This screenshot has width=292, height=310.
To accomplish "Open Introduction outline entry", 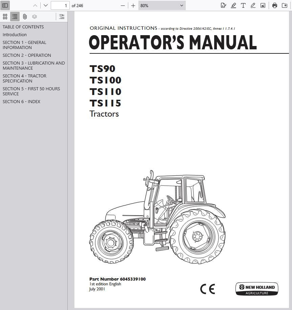I will pos(15,34).
